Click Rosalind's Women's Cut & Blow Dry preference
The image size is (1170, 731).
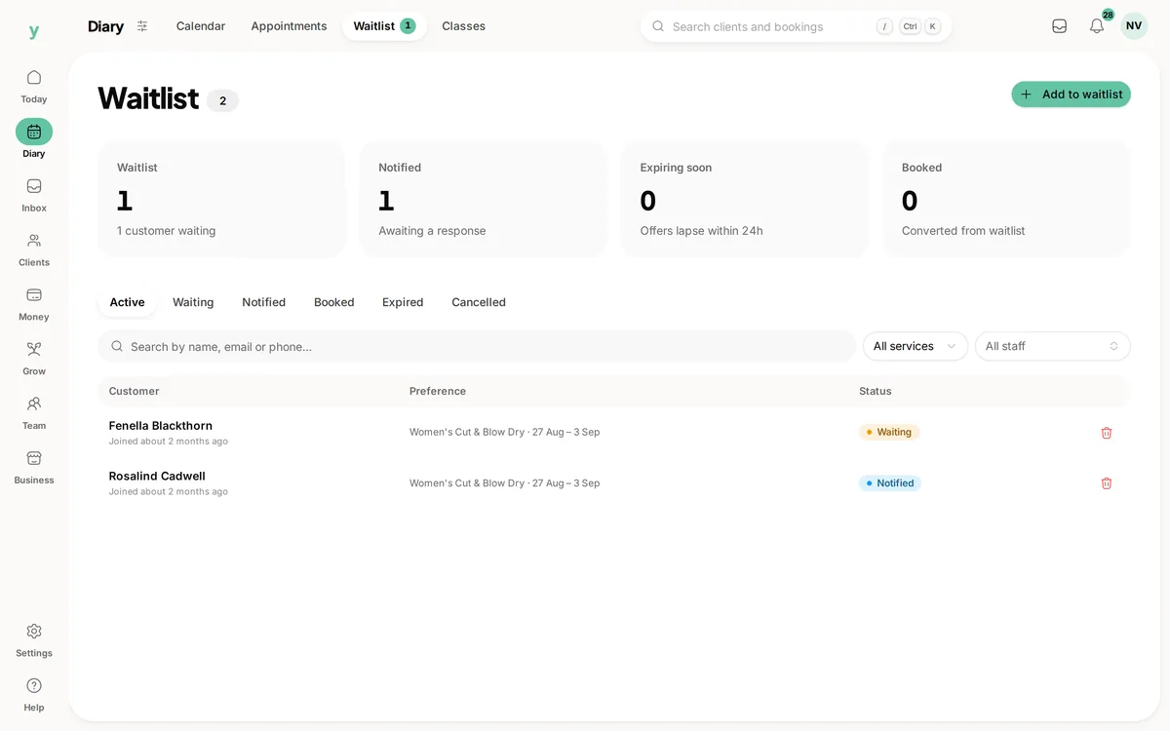[504, 482]
